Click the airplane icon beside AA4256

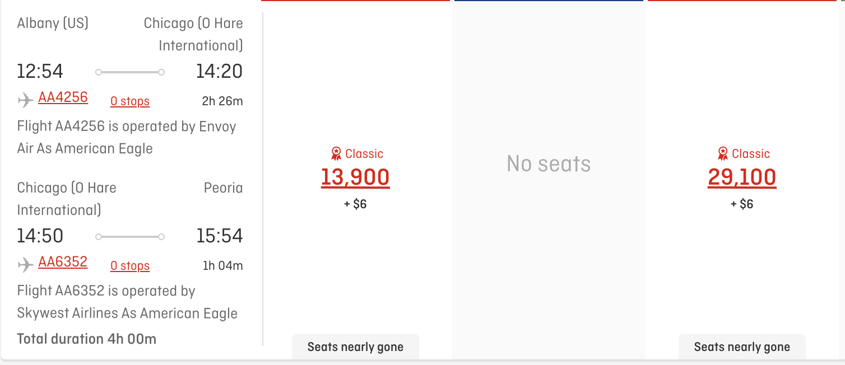coord(25,100)
